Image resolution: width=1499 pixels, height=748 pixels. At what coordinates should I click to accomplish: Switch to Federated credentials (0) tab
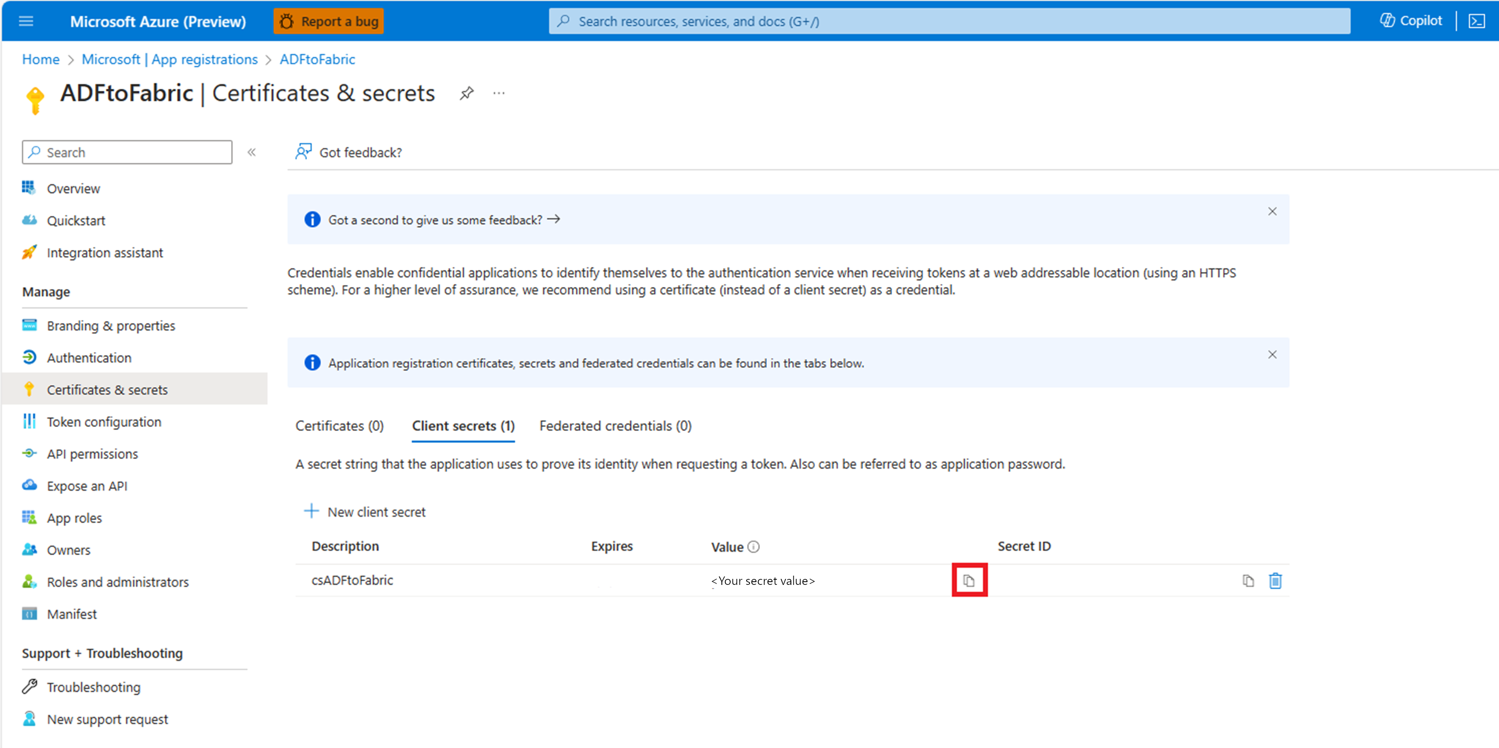[x=615, y=425]
